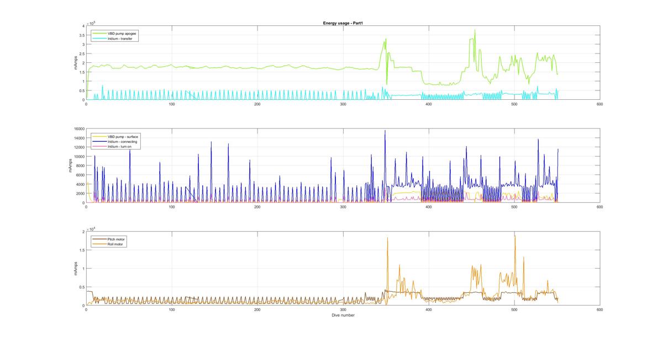Click orange line sample beside Roll motor
The image size is (663, 343).
100,244
